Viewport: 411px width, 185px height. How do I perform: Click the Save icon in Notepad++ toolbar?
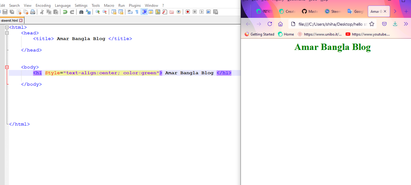[5, 12]
